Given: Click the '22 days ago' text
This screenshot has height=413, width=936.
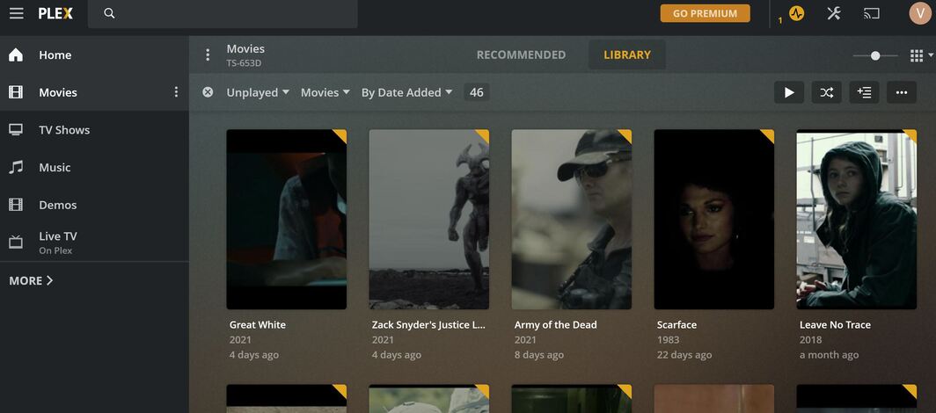Looking at the screenshot, I should click(x=684, y=355).
